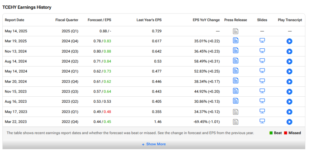
Task: Click the red Missed legend swatch
Action: tap(286, 133)
